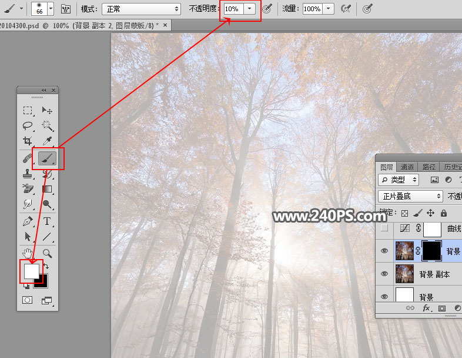Image resolution: width=462 pixels, height=358 pixels.
Task: Open the brush panel toggle icon
Action: coord(66,9)
